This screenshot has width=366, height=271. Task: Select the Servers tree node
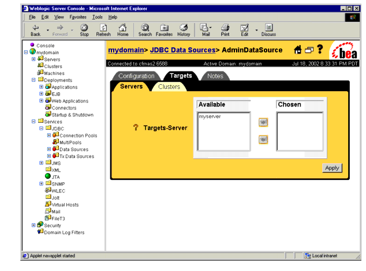pyautogui.click(x=52, y=59)
